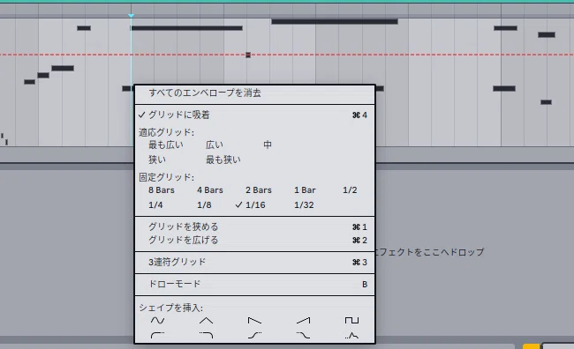The image size is (574, 349).
Task: Insert the S-curve falling shape
Action: [303, 335]
